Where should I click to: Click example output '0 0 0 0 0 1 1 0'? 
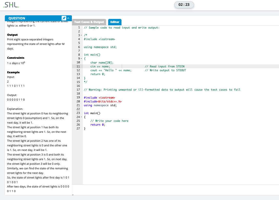click(x=16, y=100)
